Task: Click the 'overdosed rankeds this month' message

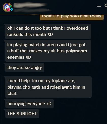Action: click(x=48, y=31)
